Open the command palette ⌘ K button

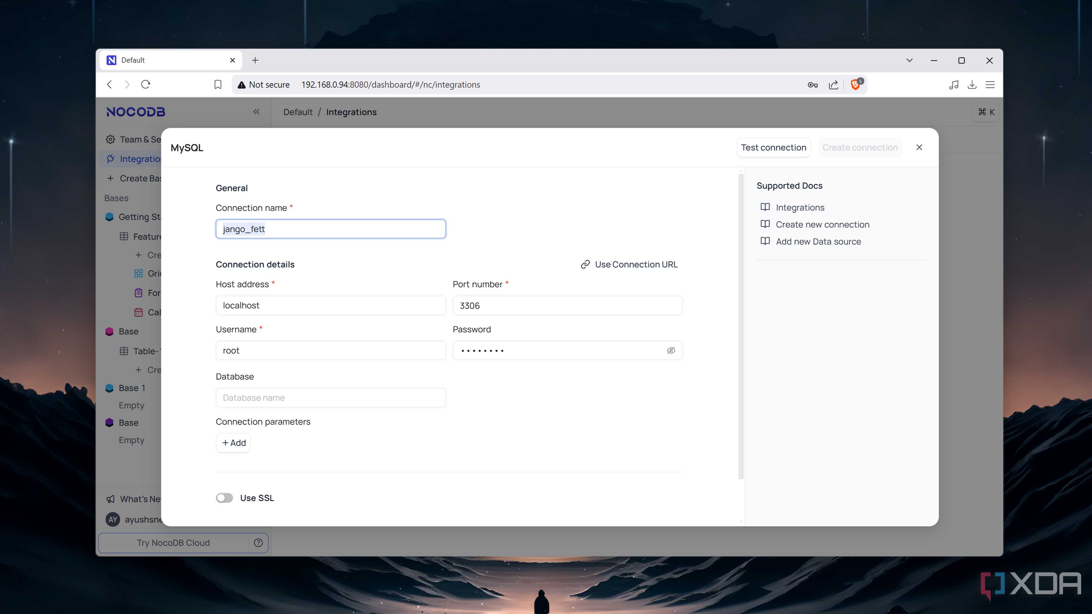point(986,112)
